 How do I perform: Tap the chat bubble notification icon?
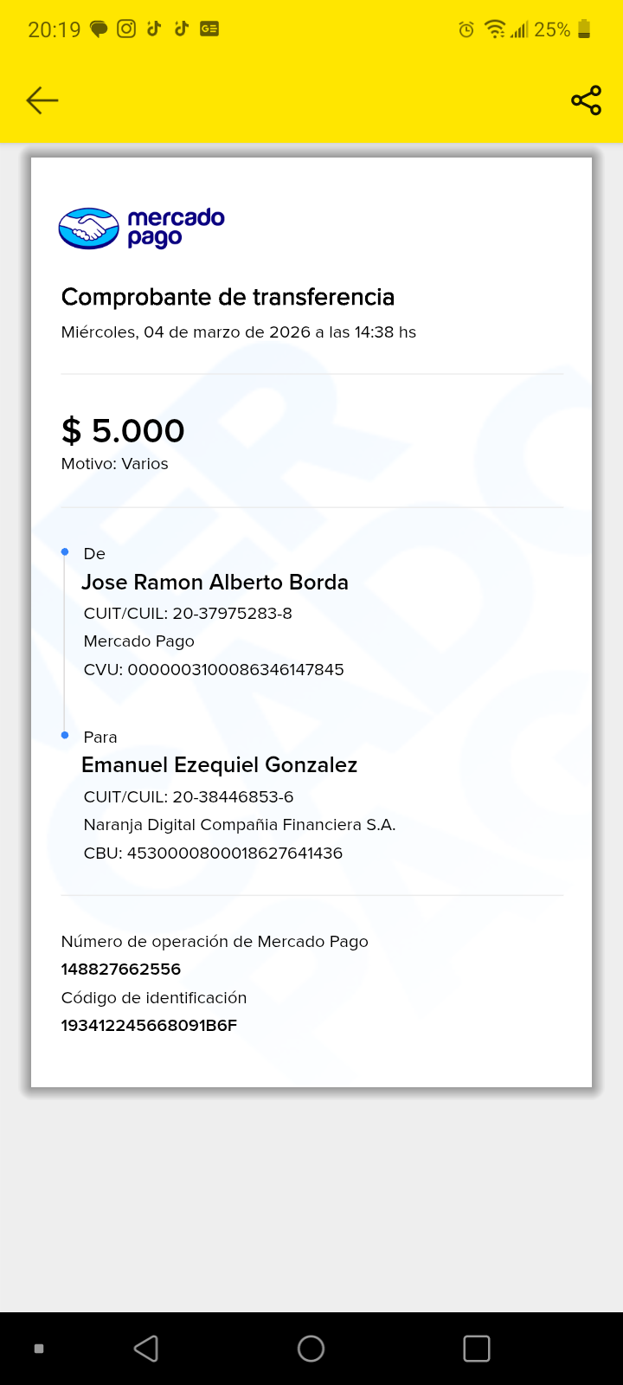coord(99,29)
